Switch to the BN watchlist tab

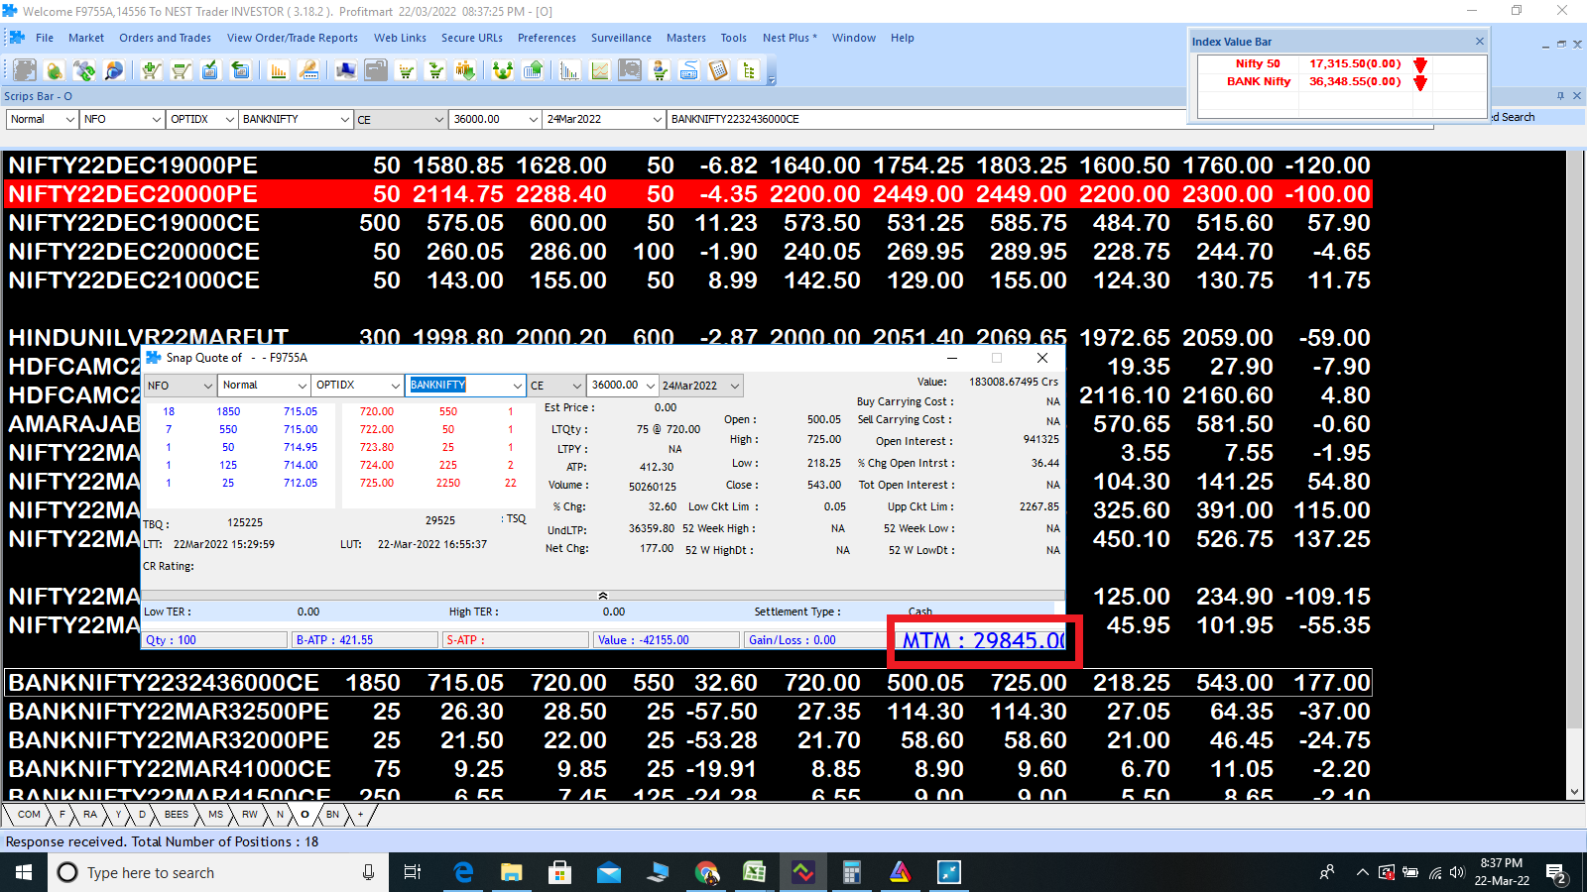(x=332, y=815)
